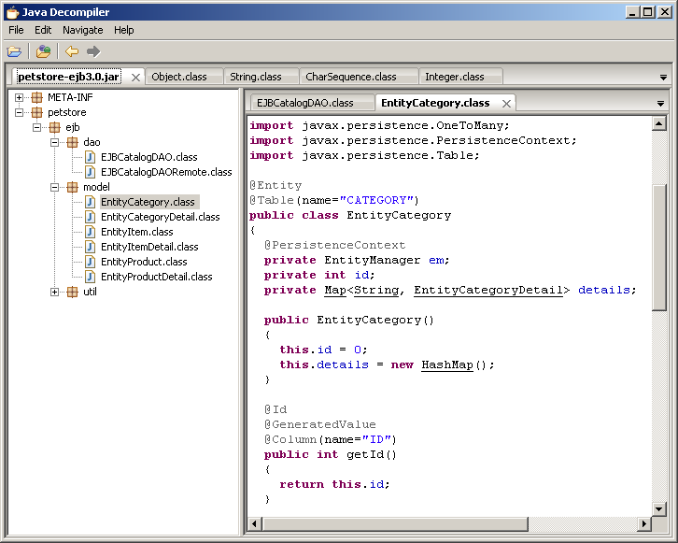Click the Open File folder icon
The height and width of the screenshot is (543, 678).
click(x=14, y=52)
